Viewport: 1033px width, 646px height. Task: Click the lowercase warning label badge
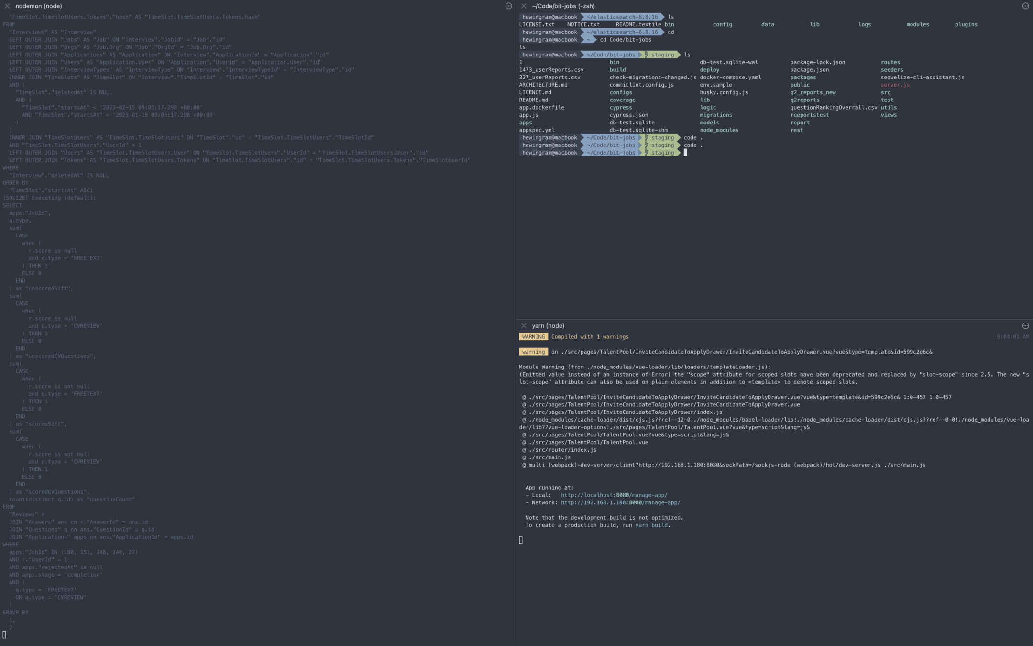533,352
